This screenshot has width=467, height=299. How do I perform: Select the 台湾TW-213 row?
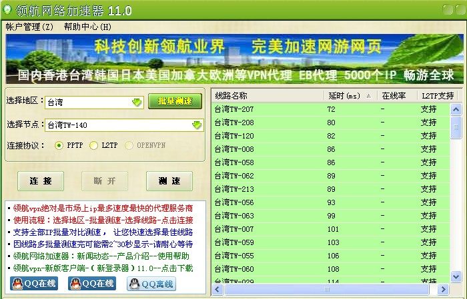click(331, 189)
